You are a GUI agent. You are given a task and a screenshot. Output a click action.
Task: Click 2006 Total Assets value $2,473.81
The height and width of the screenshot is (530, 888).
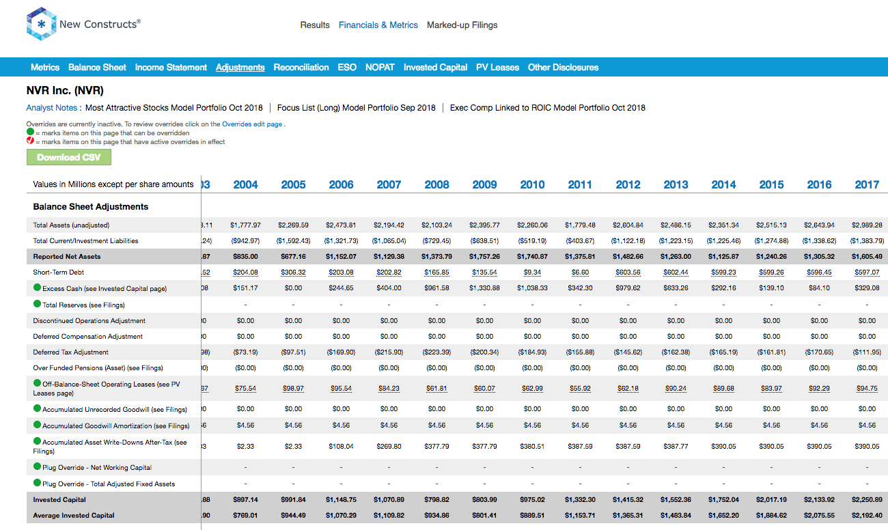click(341, 225)
